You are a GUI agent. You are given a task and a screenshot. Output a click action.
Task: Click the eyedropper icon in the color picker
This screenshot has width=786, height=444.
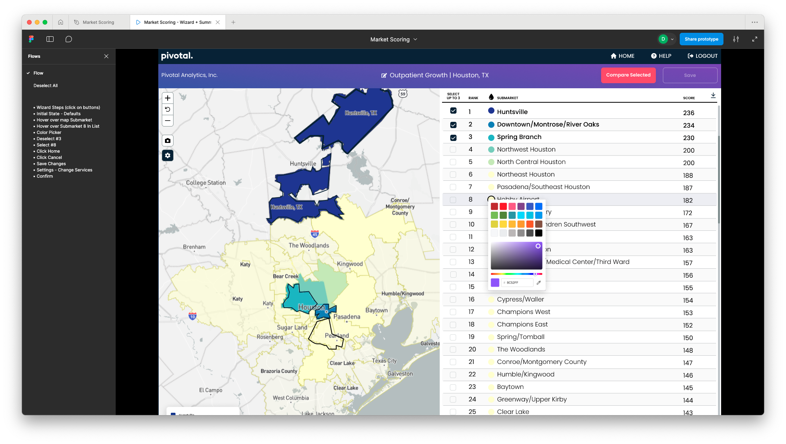click(539, 282)
